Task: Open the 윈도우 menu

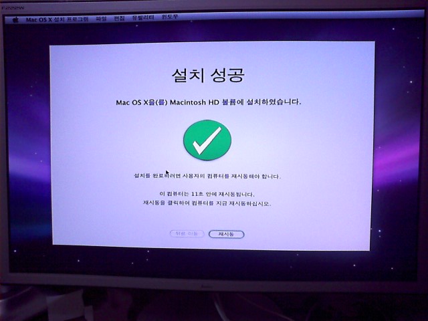Action: pos(170,17)
